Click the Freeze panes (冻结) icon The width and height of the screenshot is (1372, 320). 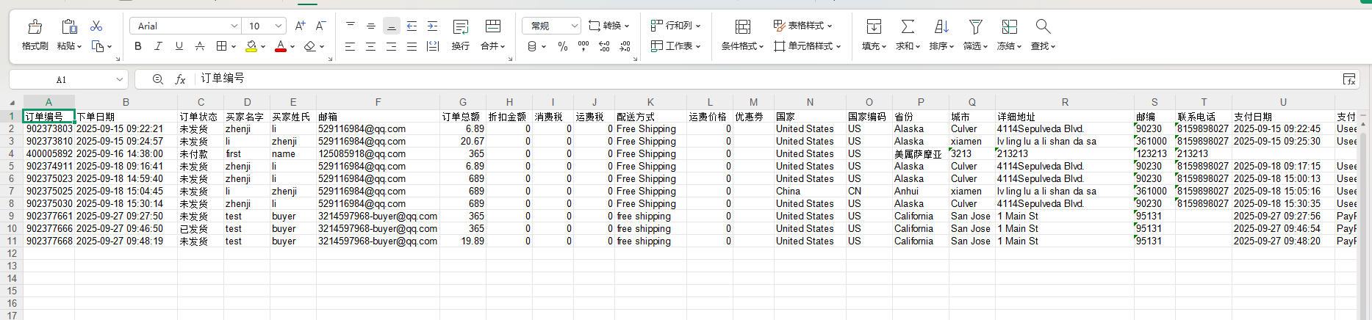1009,27
